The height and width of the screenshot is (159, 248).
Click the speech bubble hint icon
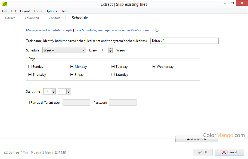click(157, 30)
